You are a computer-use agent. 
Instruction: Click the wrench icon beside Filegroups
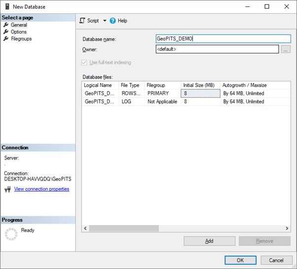[x=6, y=38]
